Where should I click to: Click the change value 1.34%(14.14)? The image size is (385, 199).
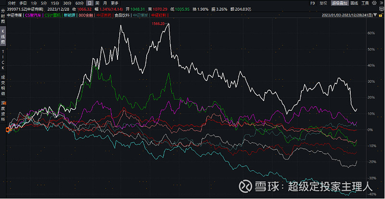pos(111,9)
